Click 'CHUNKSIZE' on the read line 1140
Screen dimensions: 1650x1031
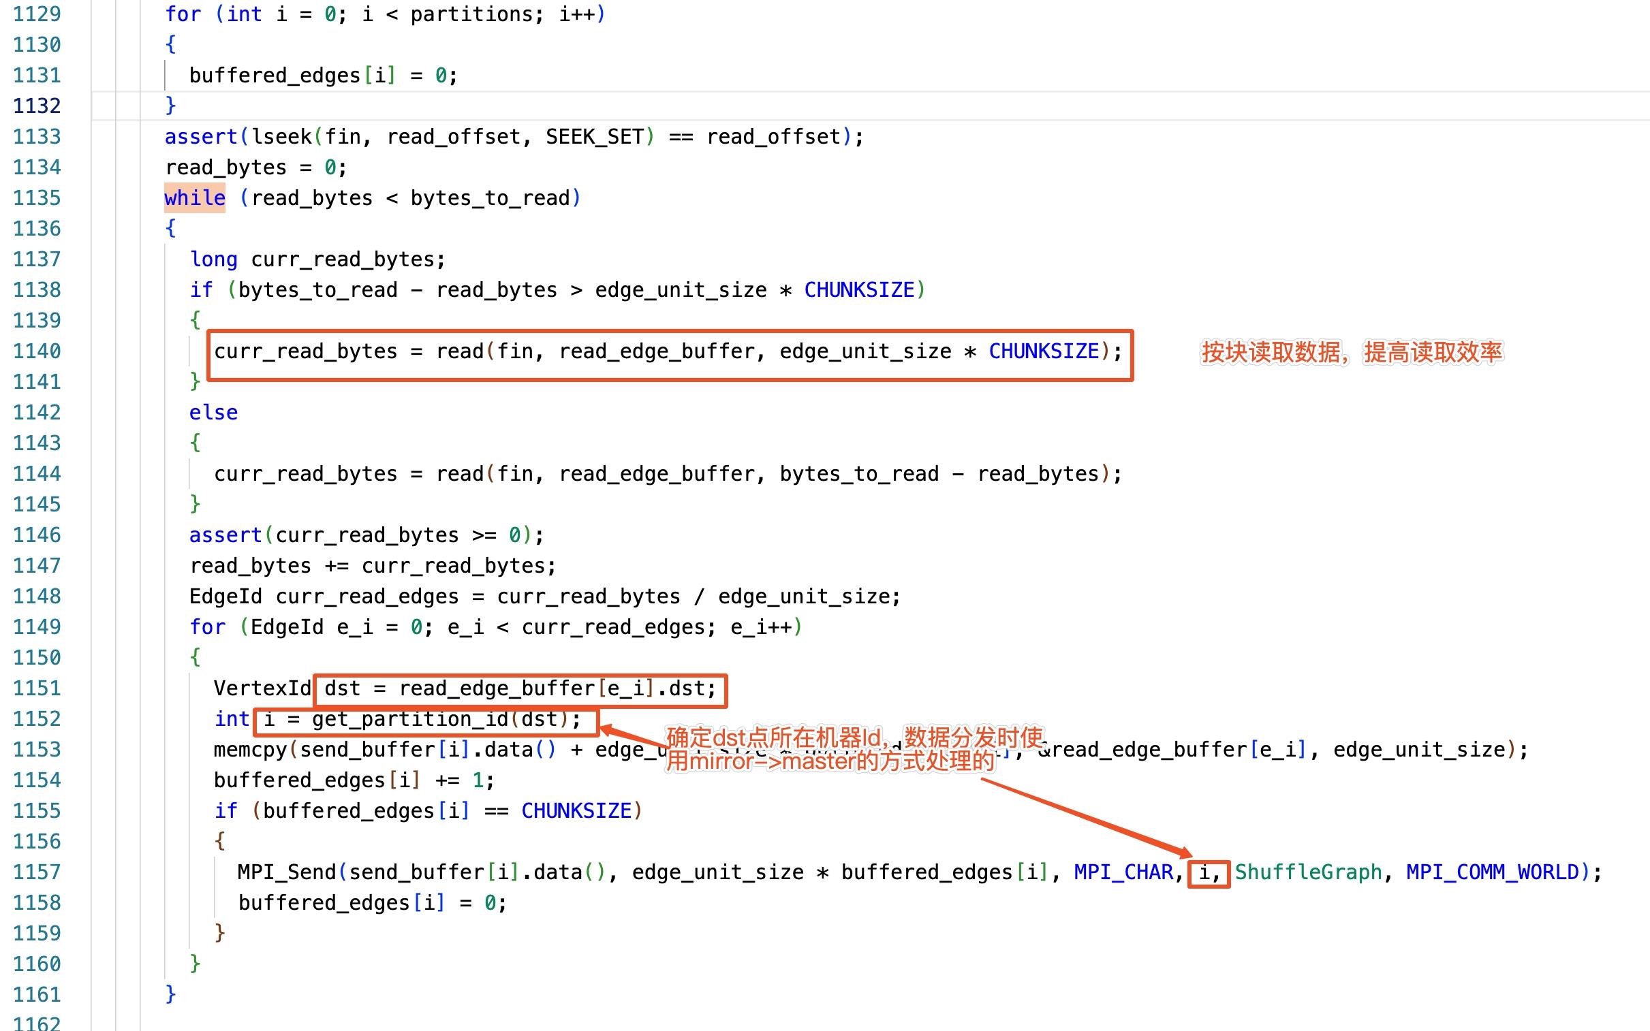tap(1044, 351)
